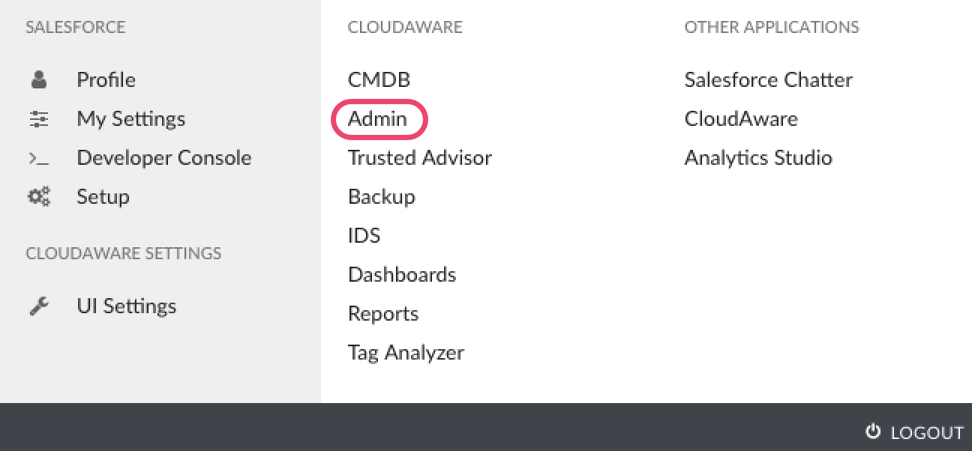The image size is (972, 451).
Task: Click the My Settings sliders icon
Action: (38, 118)
